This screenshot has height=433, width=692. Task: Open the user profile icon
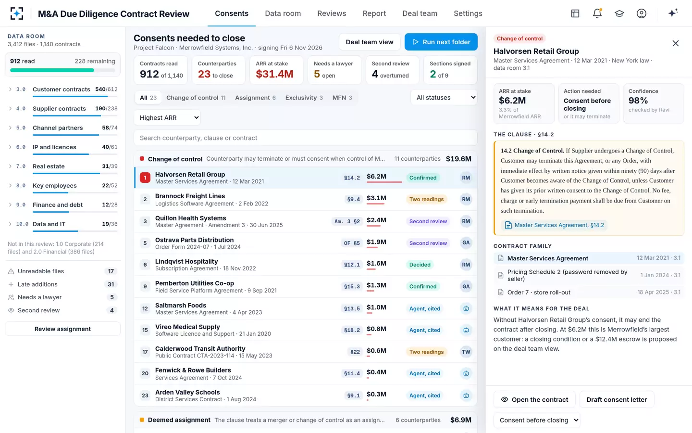(x=642, y=13)
